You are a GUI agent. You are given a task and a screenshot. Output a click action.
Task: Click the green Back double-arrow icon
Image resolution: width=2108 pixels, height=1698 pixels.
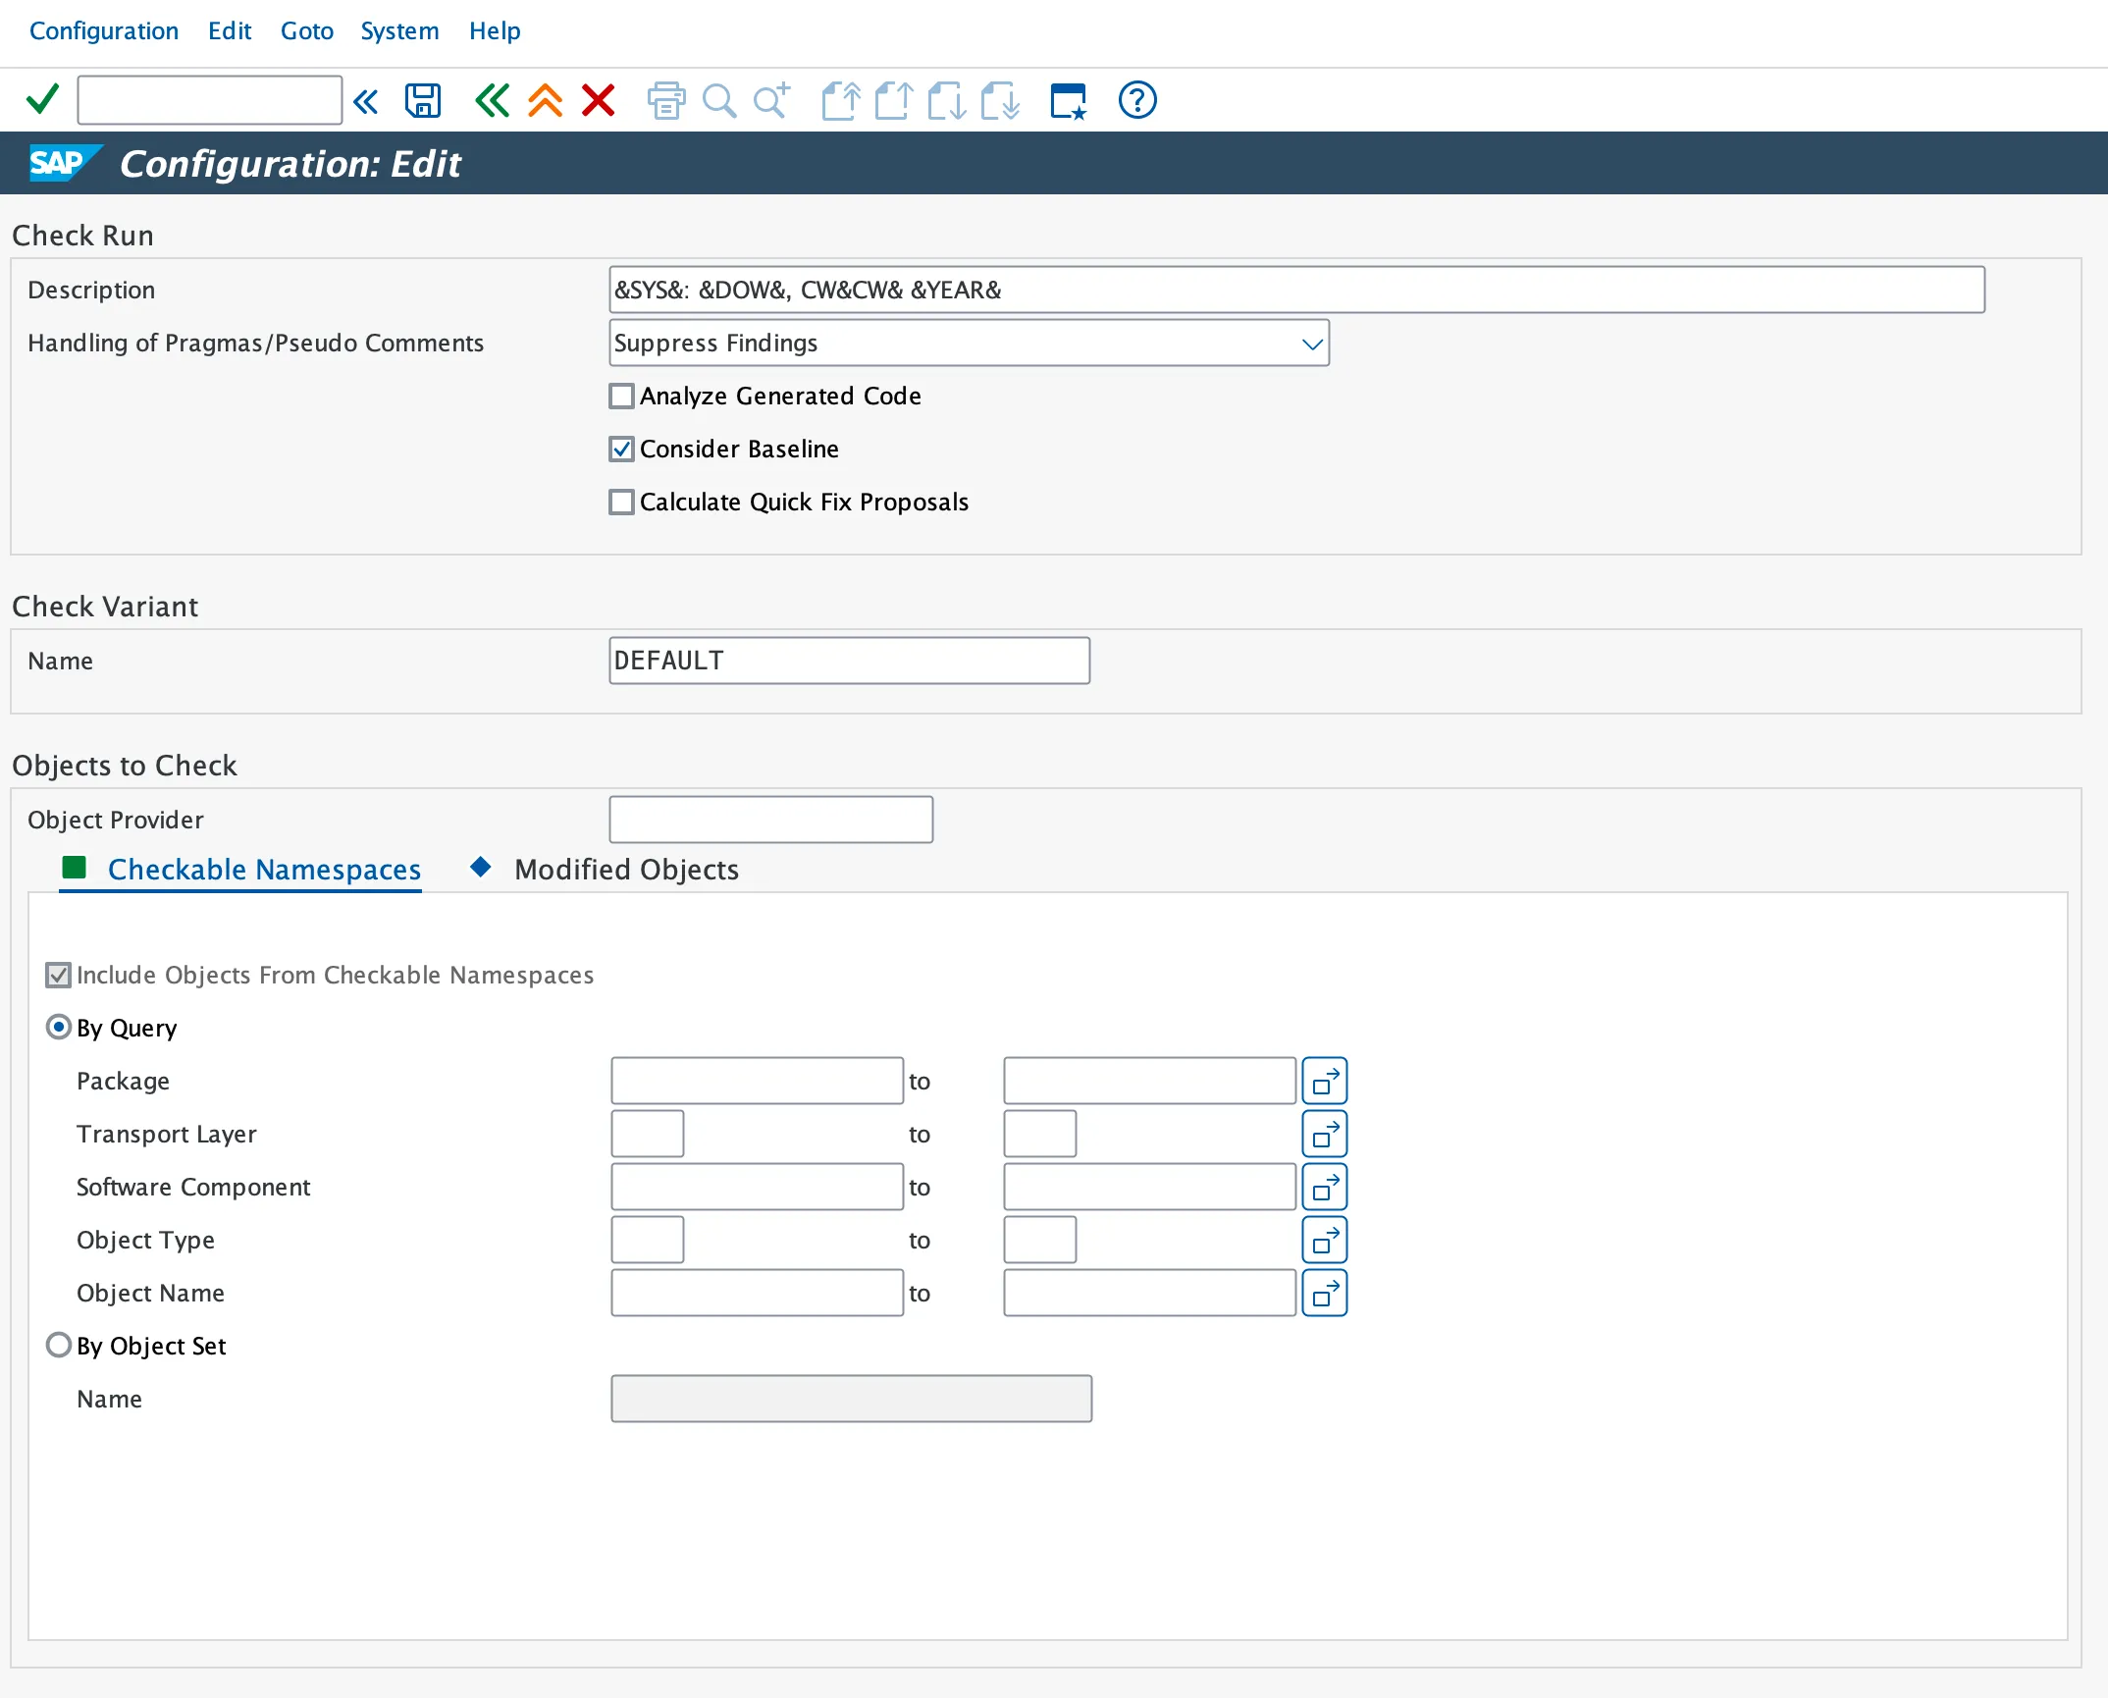coord(492,100)
